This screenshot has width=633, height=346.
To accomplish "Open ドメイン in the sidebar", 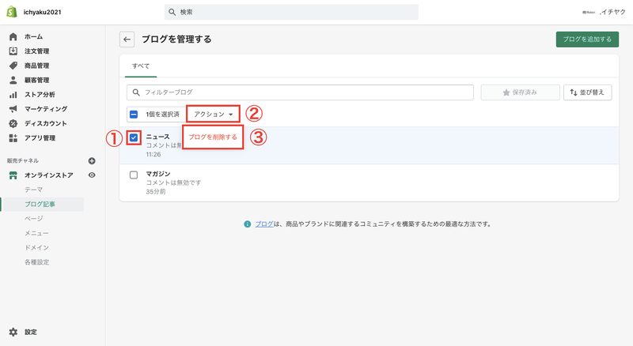I will click(x=36, y=247).
